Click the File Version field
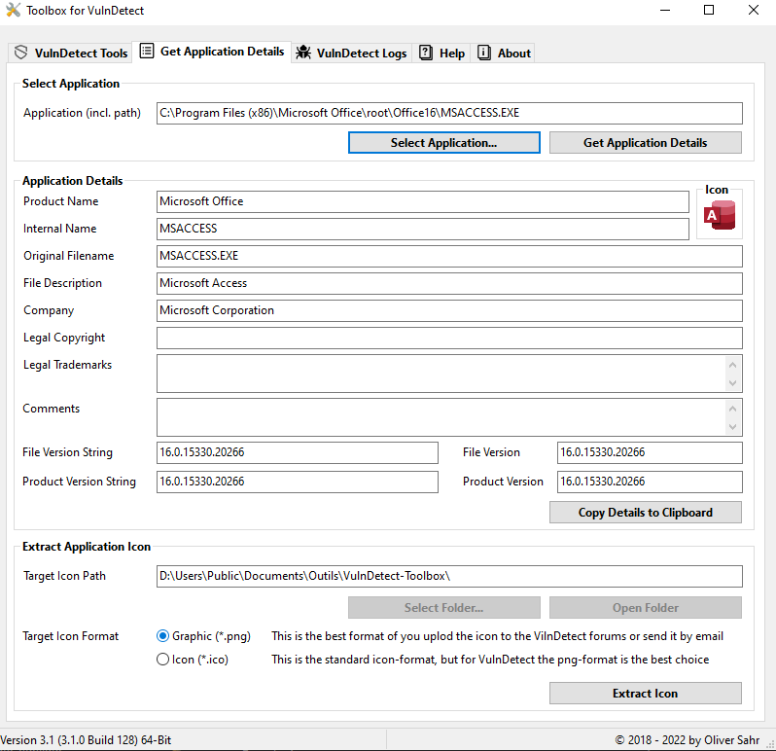Image resolution: width=776 pixels, height=751 pixels. pos(650,452)
